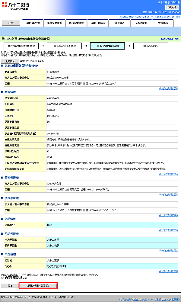The width and height of the screenshot is (181, 302).
Task: Click the 記録番号 value cell
Action: [112, 104]
